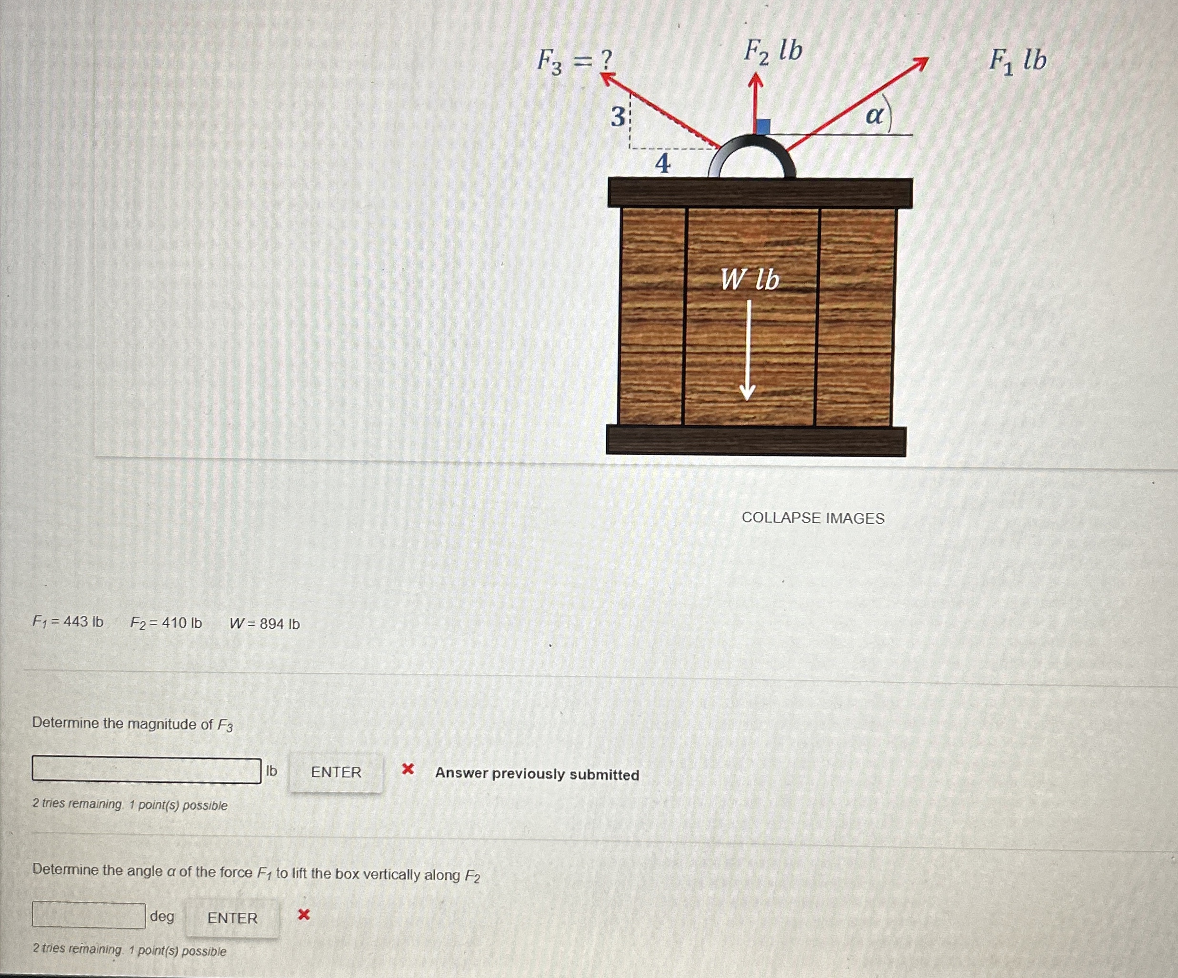1178x978 pixels.
Task: Click the 'W = 894 lb' given value
Action: click(x=265, y=624)
